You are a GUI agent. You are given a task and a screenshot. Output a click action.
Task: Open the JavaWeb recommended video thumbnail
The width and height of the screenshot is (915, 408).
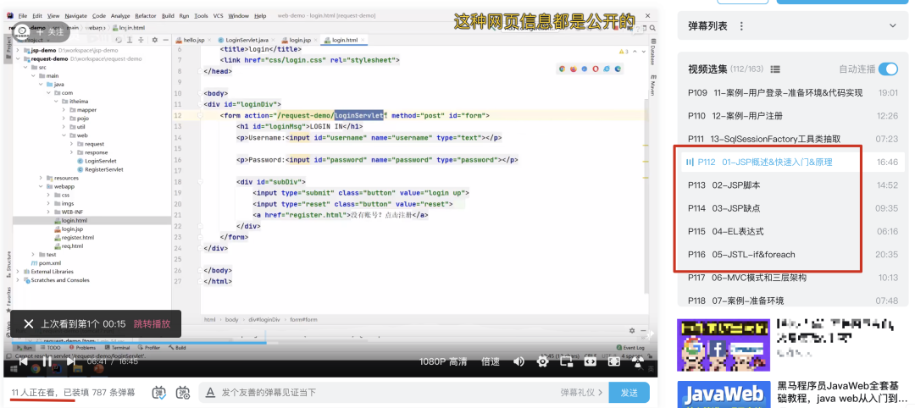[723, 394]
